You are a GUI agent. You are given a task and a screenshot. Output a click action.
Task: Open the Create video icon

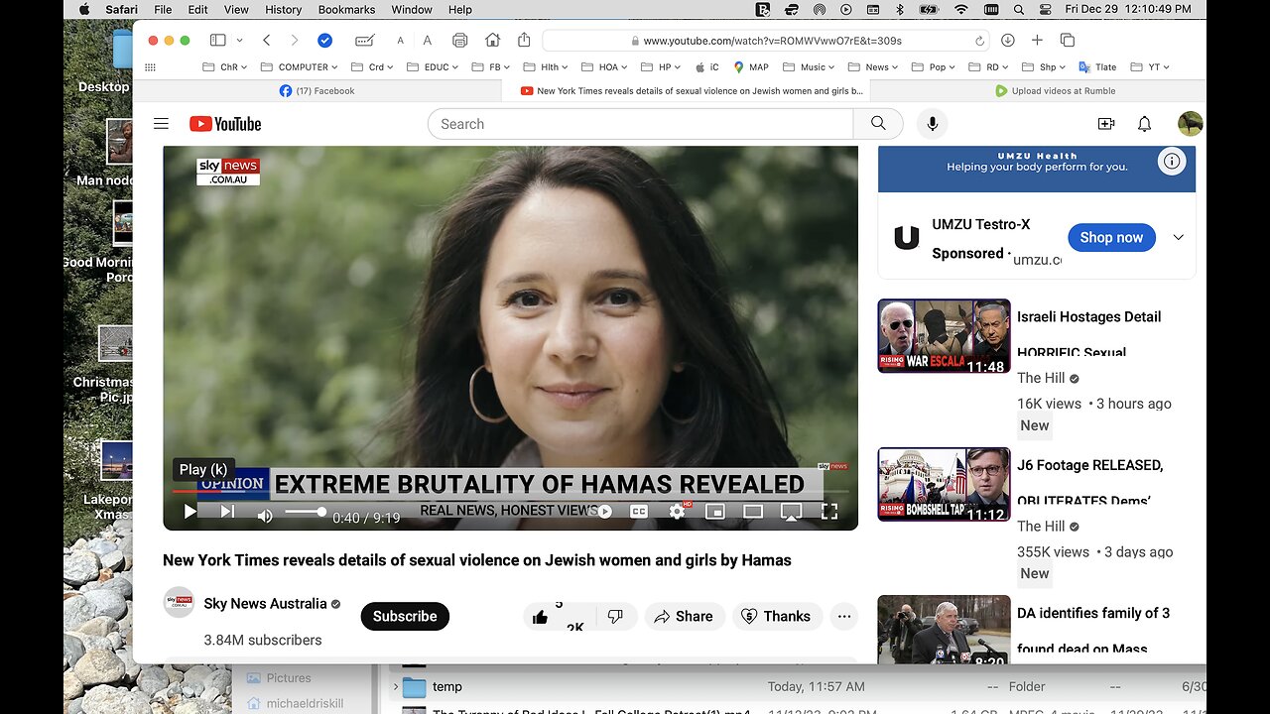[1106, 124]
